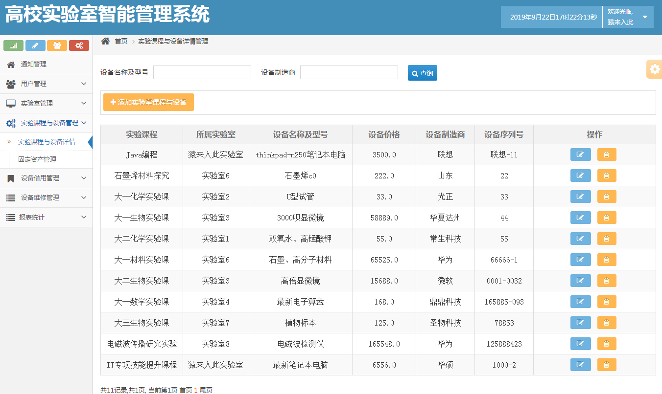Click the cell '3000呗显微镜'
Image resolution: width=662 pixels, height=394 pixels.
(301, 218)
